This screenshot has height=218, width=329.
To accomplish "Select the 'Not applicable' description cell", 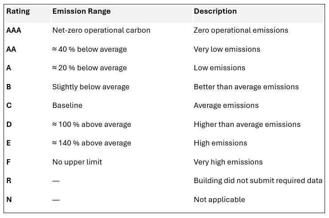I will (219, 199).
